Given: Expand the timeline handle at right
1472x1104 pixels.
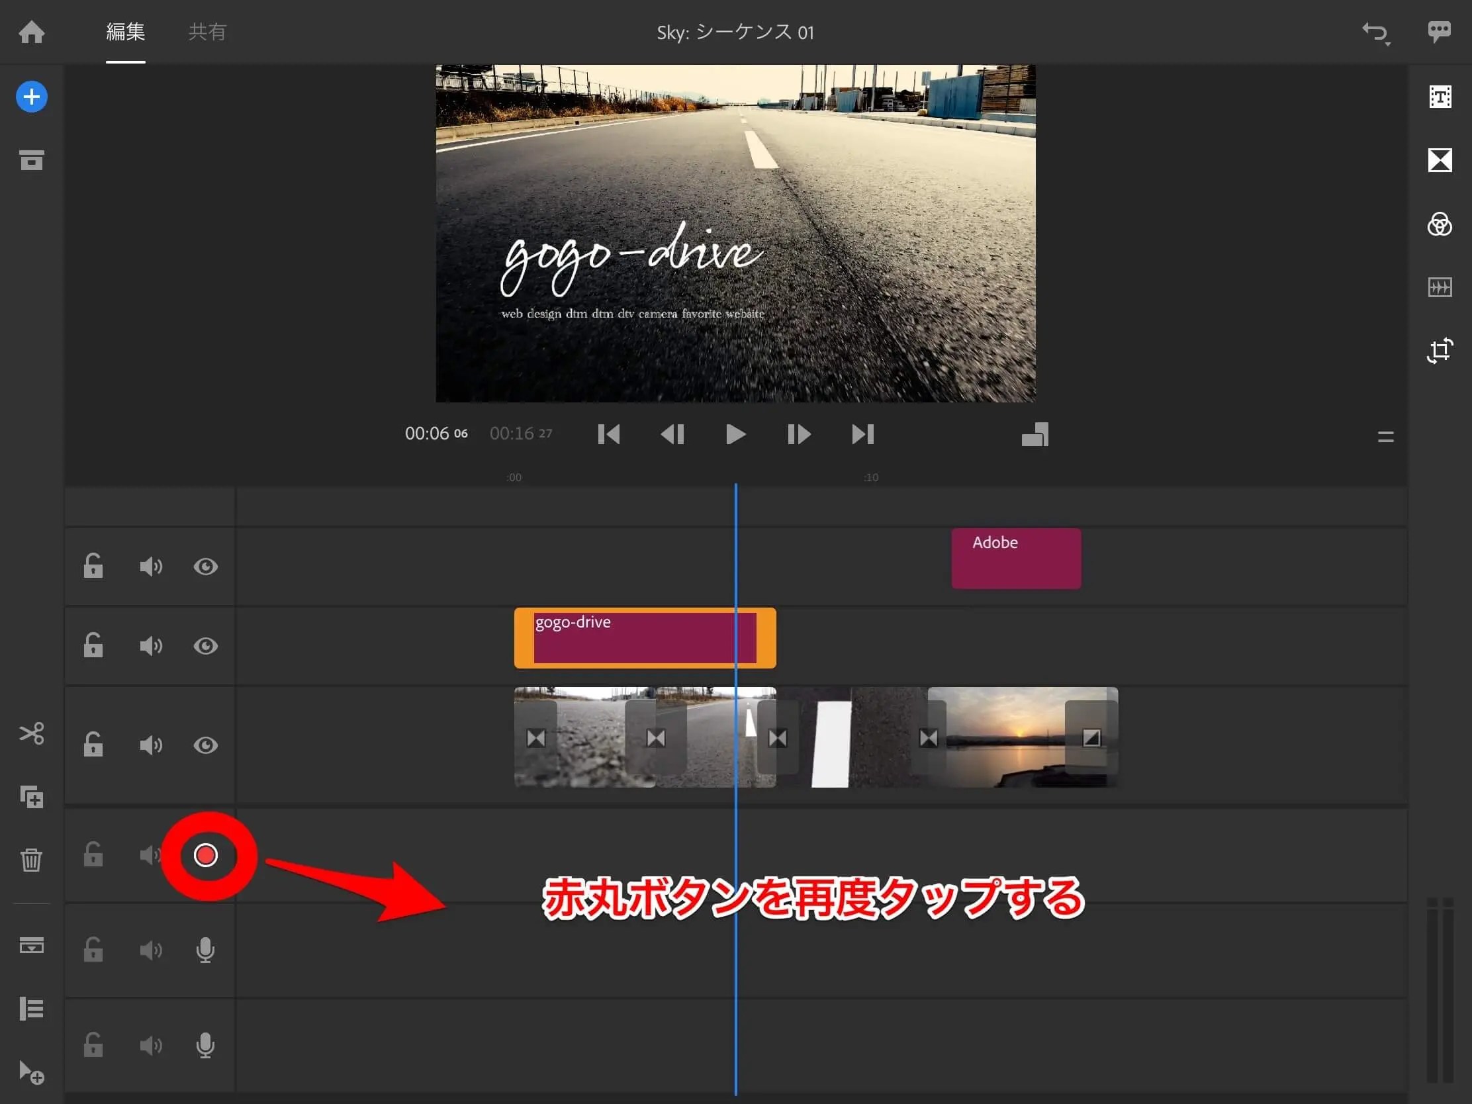Looking at the screenshot, I should [x=1385, y=437].
